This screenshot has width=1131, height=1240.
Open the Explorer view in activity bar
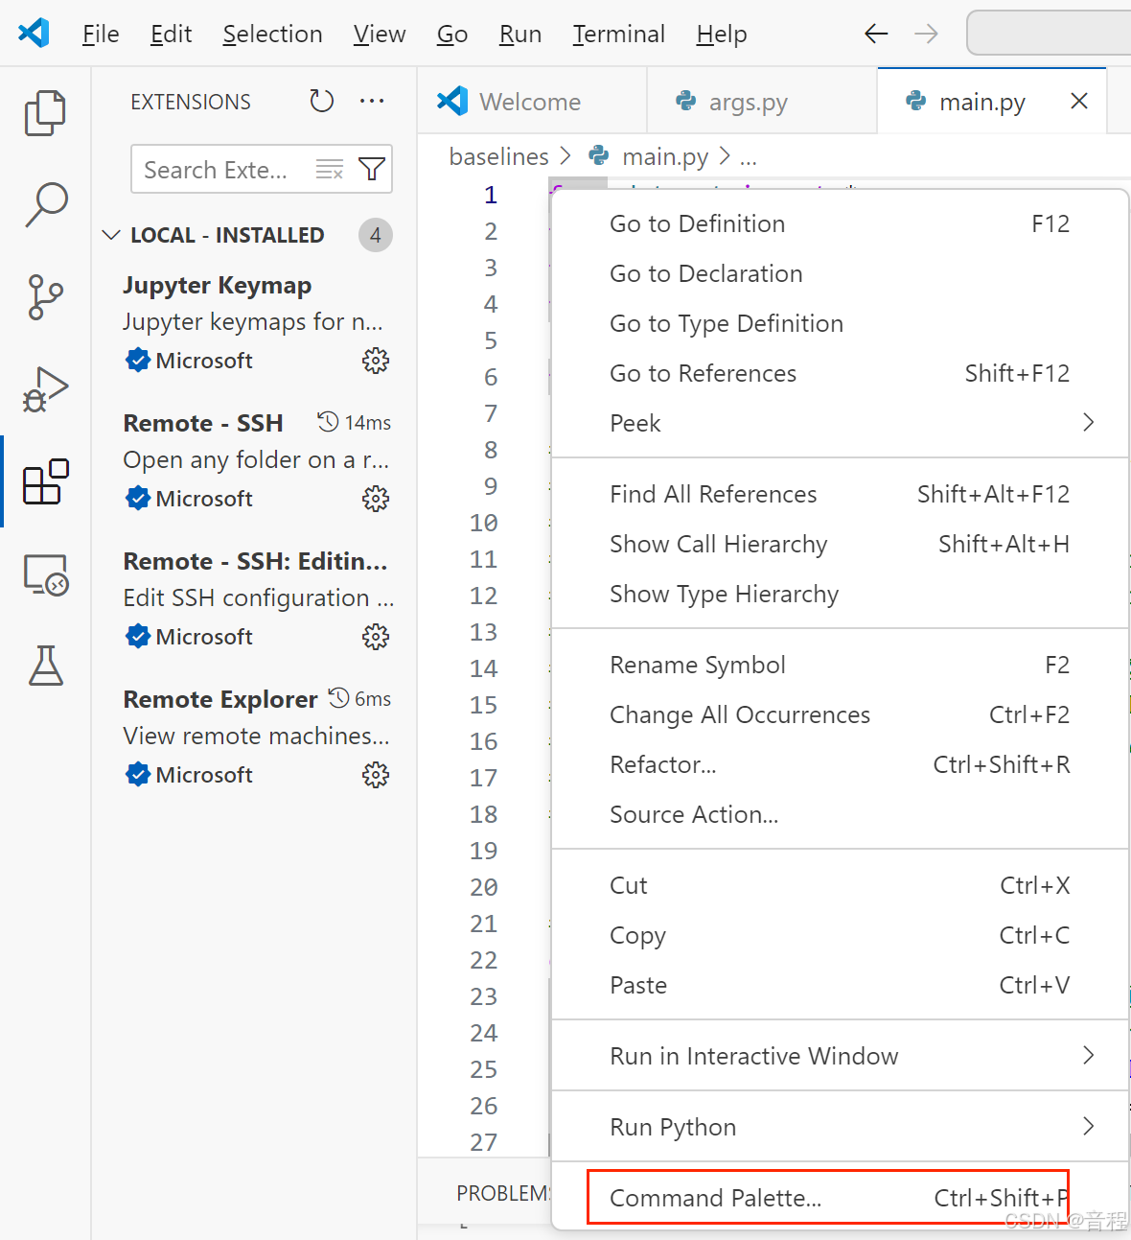click(45, 113)
